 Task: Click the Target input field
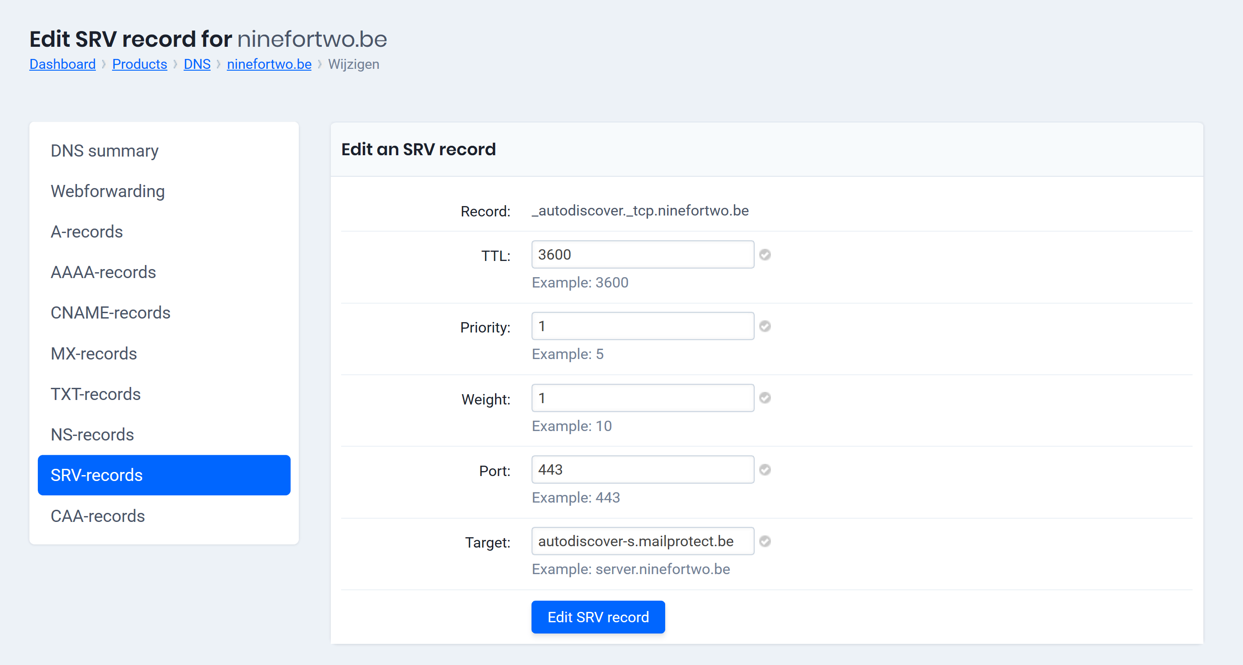[x=642, y=541]
